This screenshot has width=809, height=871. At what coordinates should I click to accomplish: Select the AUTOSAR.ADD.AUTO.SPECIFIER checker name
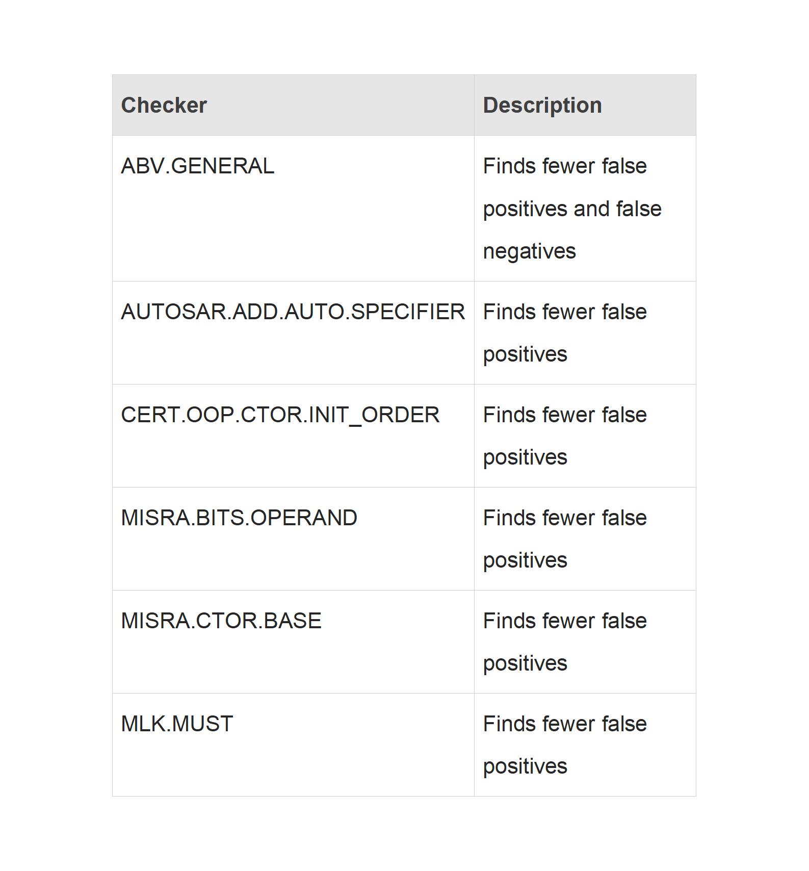[293, 312]
